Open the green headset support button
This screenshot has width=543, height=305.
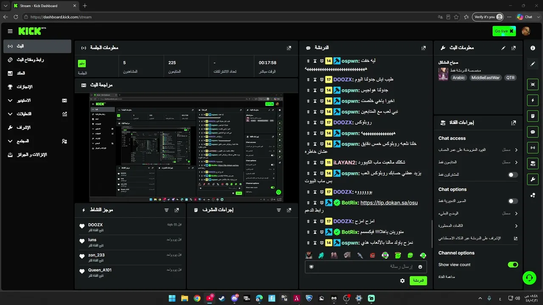pos(529,278)
